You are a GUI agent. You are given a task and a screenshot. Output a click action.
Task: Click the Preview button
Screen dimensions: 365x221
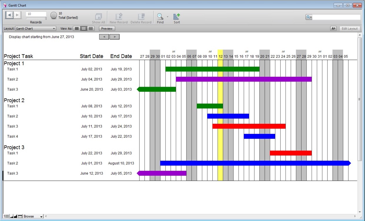(x=107, y=29)
